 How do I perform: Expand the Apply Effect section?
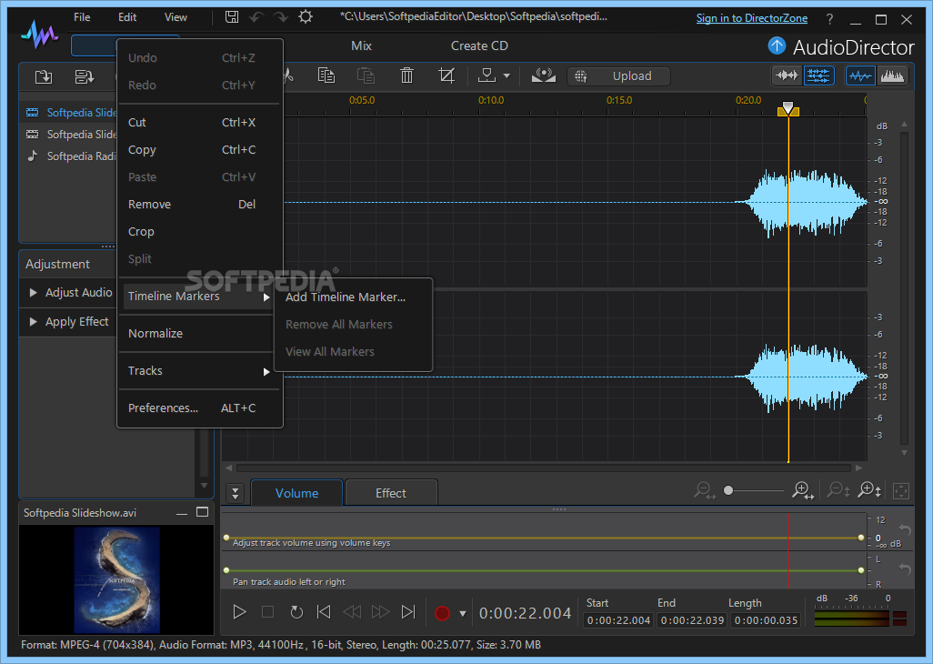(34, 321)
